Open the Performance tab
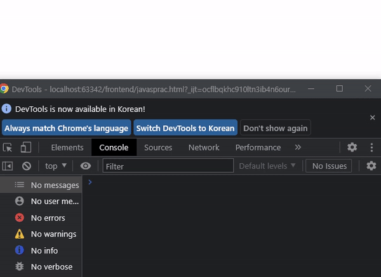Viewport: 381px width, 277px height. (x=258, y=147)
